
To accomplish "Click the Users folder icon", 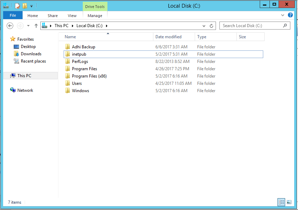I will [67, 83].
